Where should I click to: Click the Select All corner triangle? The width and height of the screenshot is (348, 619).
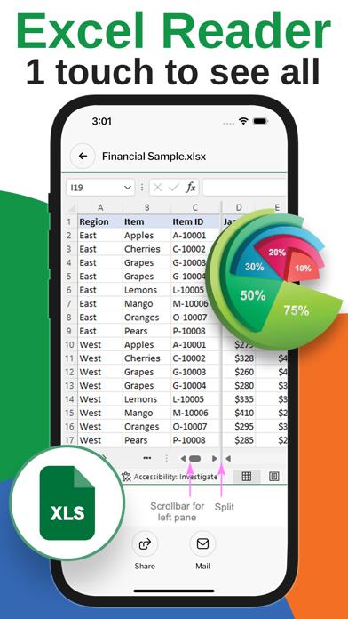71,208
